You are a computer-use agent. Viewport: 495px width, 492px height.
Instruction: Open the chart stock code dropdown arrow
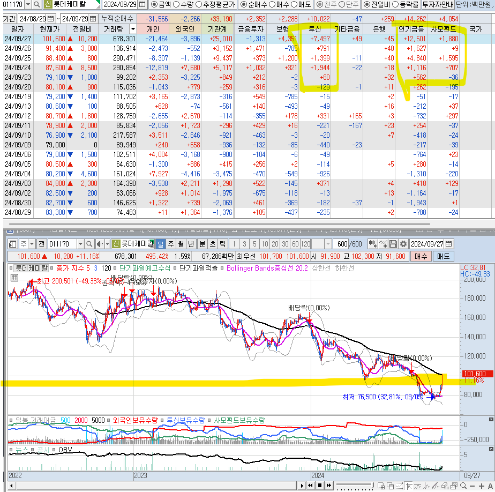(x=80, y=244)
